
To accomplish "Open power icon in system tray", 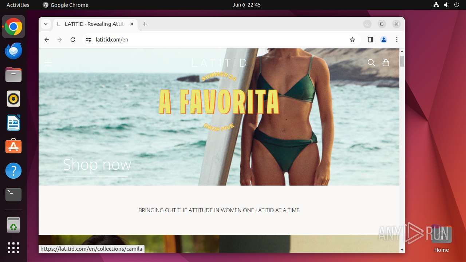I will (457, 5).
